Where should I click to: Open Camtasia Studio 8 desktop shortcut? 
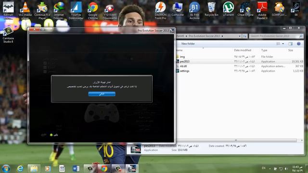coord(8,35)
